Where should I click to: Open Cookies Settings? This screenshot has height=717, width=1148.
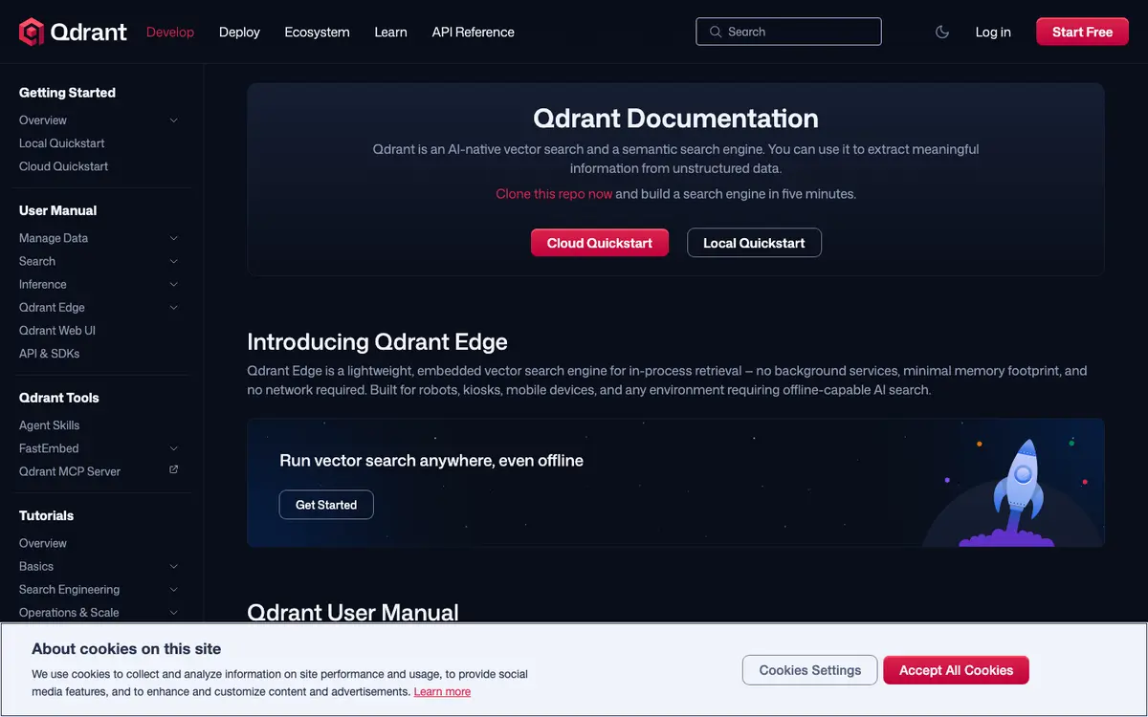coord(809,670)
